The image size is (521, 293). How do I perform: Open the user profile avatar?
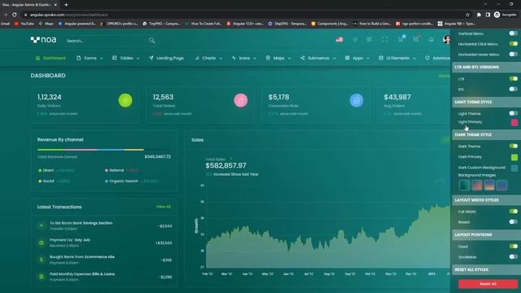pyautogui.click(x=447, y=40)
